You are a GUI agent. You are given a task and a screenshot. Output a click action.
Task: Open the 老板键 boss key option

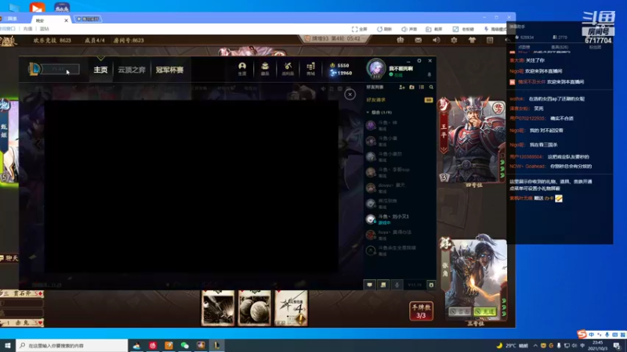click(x=463, y=29)
